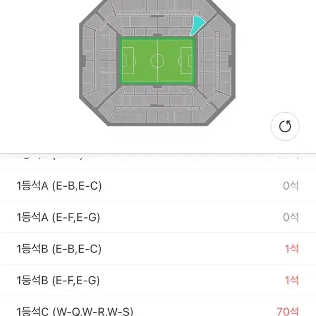Select the cyan highlighted stadium section
The image size is (316, 316).
coord(197,25)
